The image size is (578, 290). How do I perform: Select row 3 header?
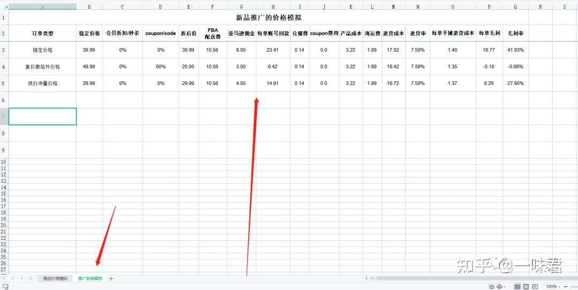(4, 50)
